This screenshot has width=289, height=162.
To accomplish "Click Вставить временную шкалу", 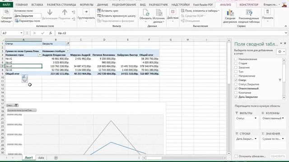I will [x=117, y=16].
